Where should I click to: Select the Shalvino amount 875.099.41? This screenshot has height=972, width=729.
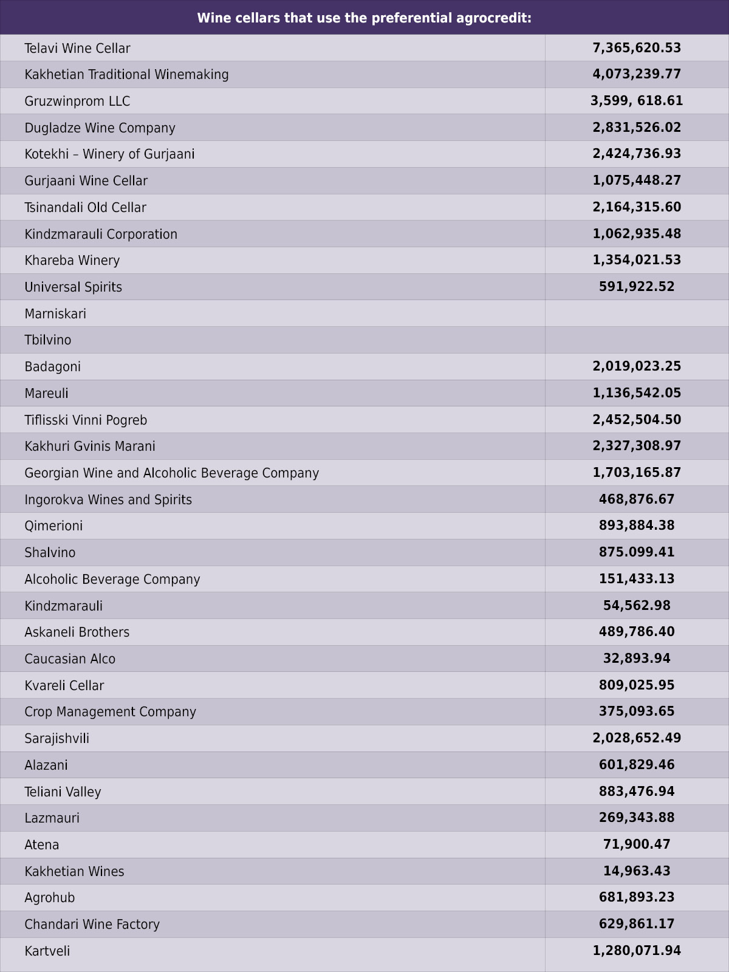[637, 552]
